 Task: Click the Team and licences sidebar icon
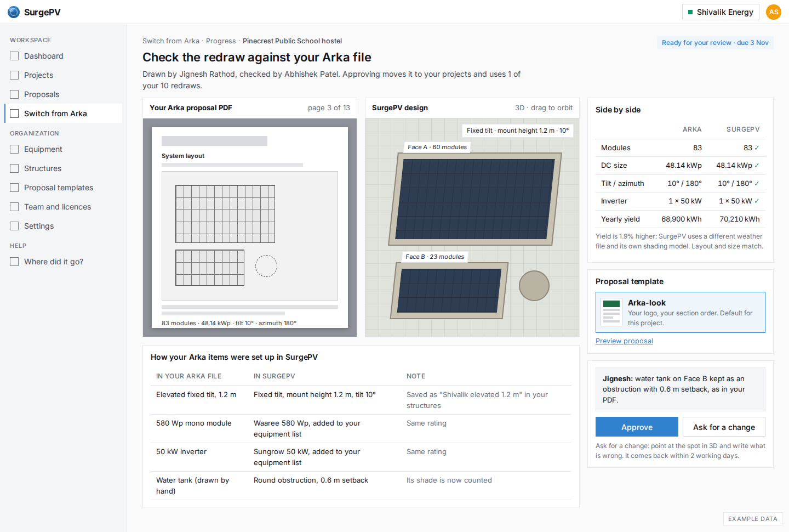(14, 207)
